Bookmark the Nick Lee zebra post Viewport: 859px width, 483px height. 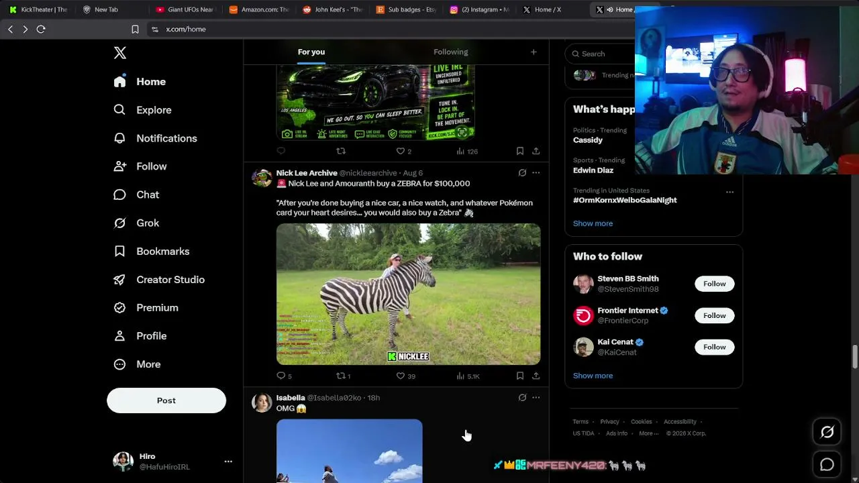pos(520,376)
